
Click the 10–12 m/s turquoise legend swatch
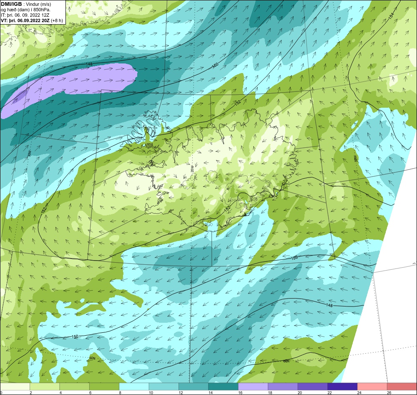[164, 387]
